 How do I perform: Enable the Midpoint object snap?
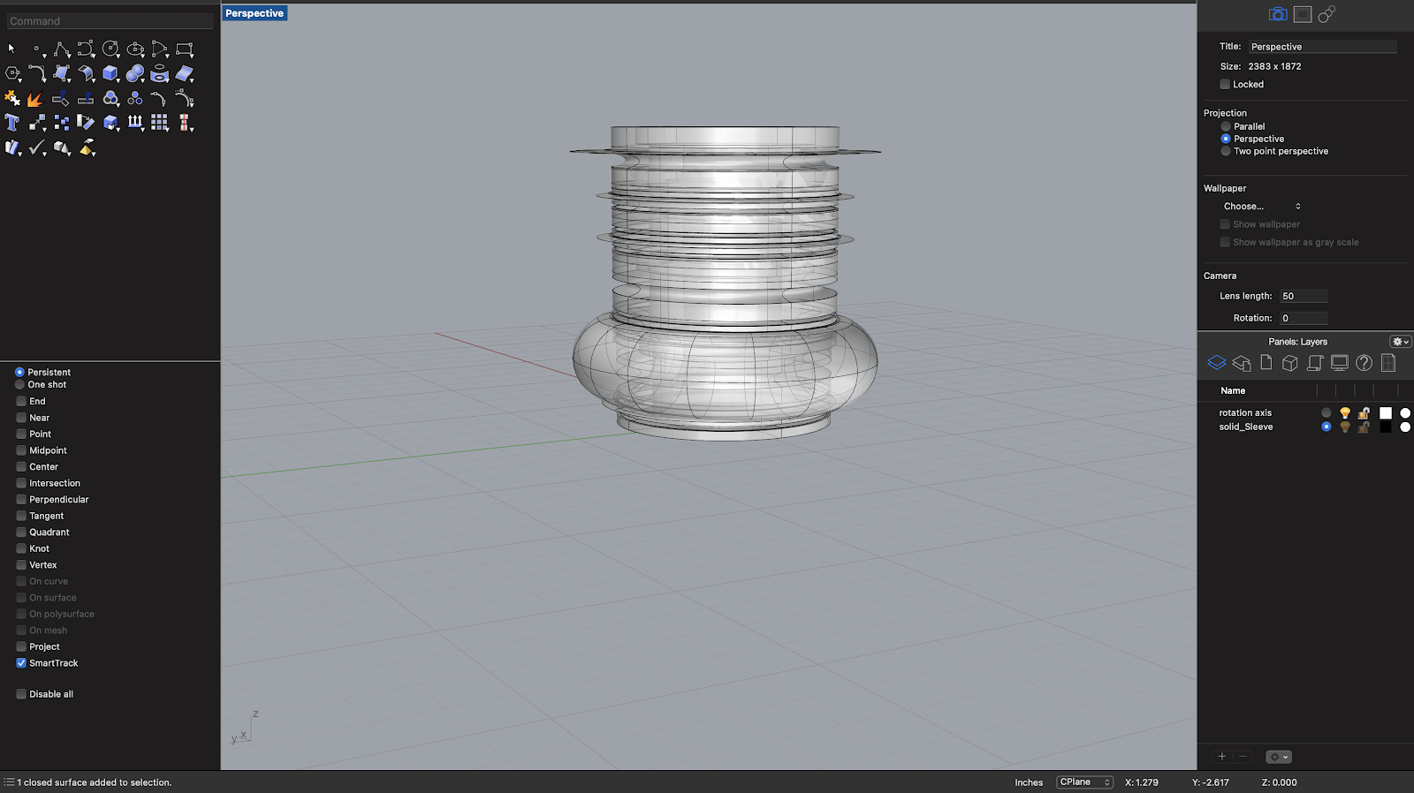point(21,450)
